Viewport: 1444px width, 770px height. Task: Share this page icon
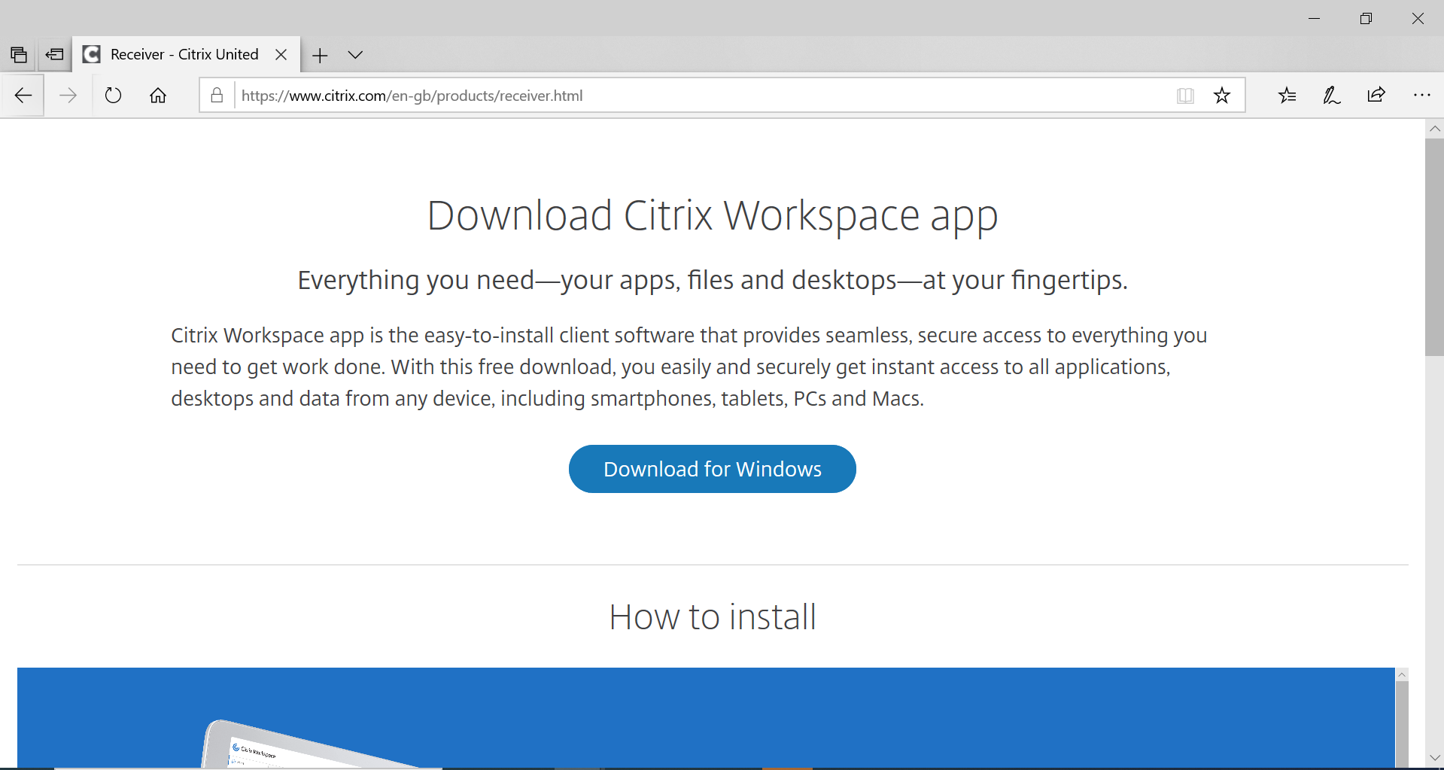[x=1376, y=95]
